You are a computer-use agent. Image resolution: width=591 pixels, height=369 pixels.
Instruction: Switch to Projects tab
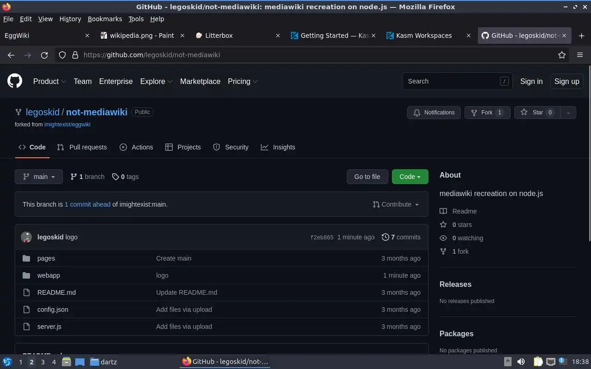pos(183,147)
